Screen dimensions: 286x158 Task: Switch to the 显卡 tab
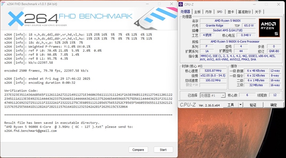tap(231, 12)
